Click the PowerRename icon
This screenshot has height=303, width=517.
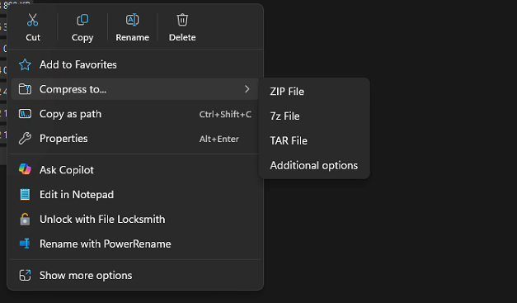tap(25, 244)
